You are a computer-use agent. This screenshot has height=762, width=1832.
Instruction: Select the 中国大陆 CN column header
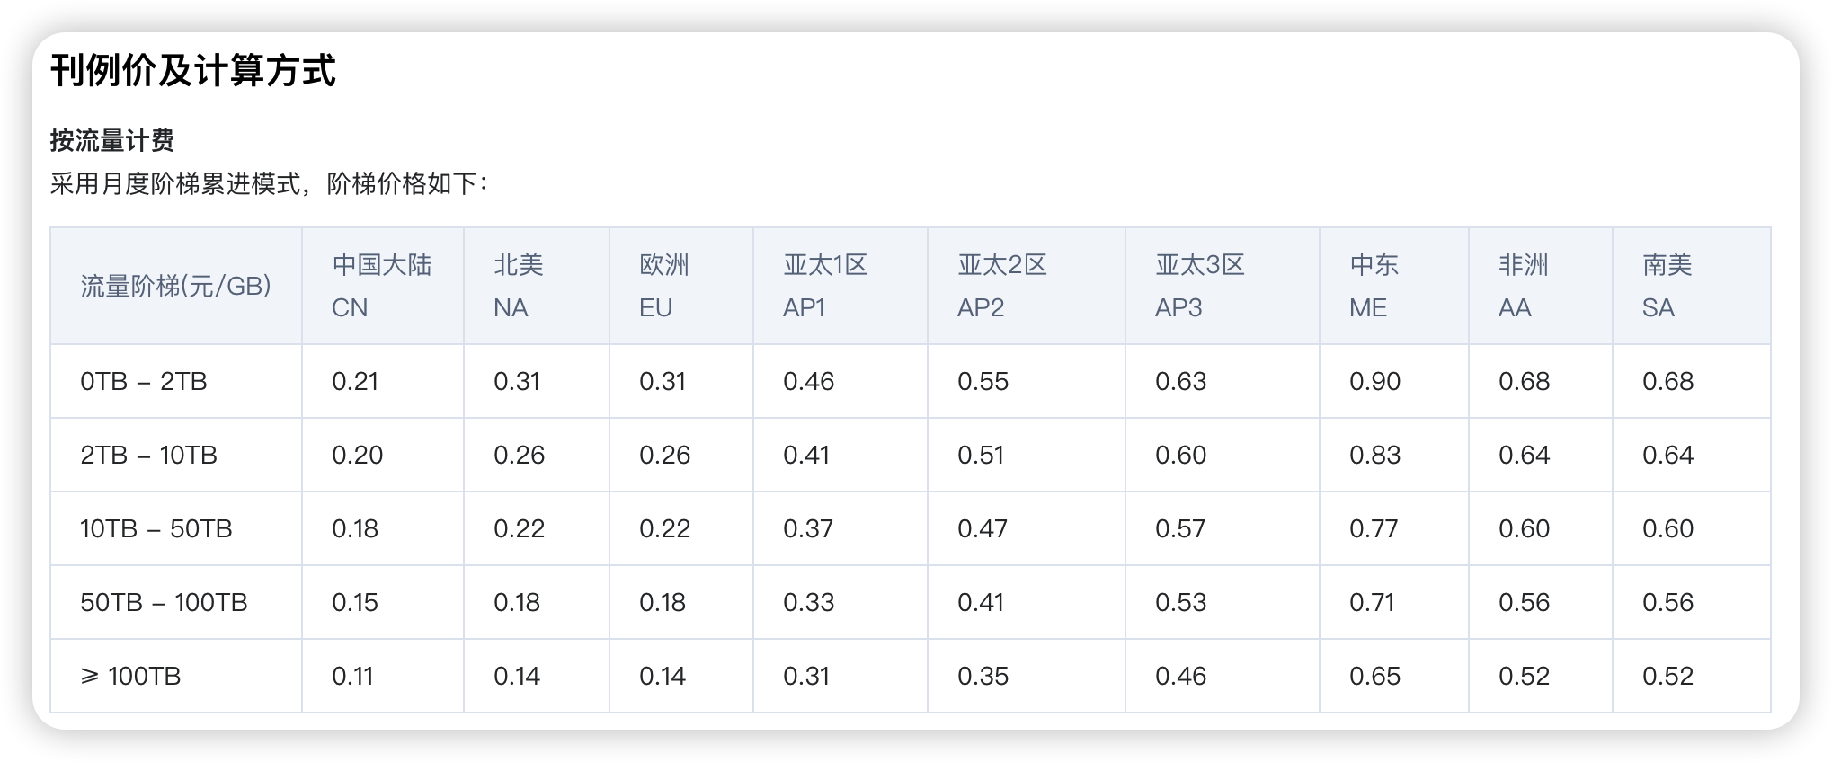pyautogui.click(x=381, y=286)
